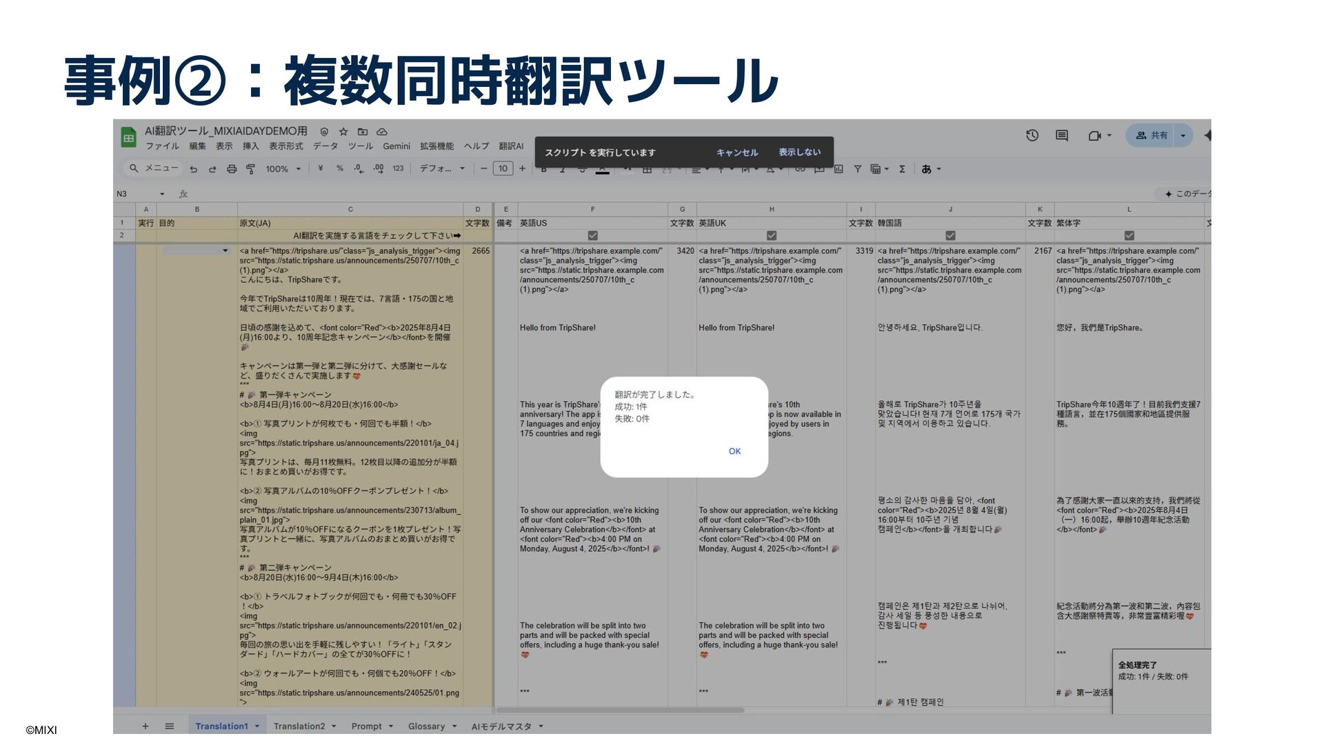Image resolution: width=1324 pixels, height=745 pixels.
Task: Click the undo arrow icon
Action: (194, 169)
